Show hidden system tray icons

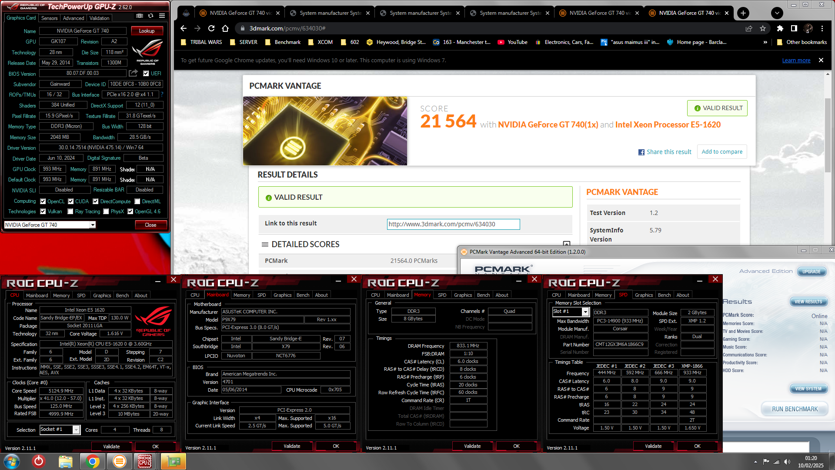(755, 462)
